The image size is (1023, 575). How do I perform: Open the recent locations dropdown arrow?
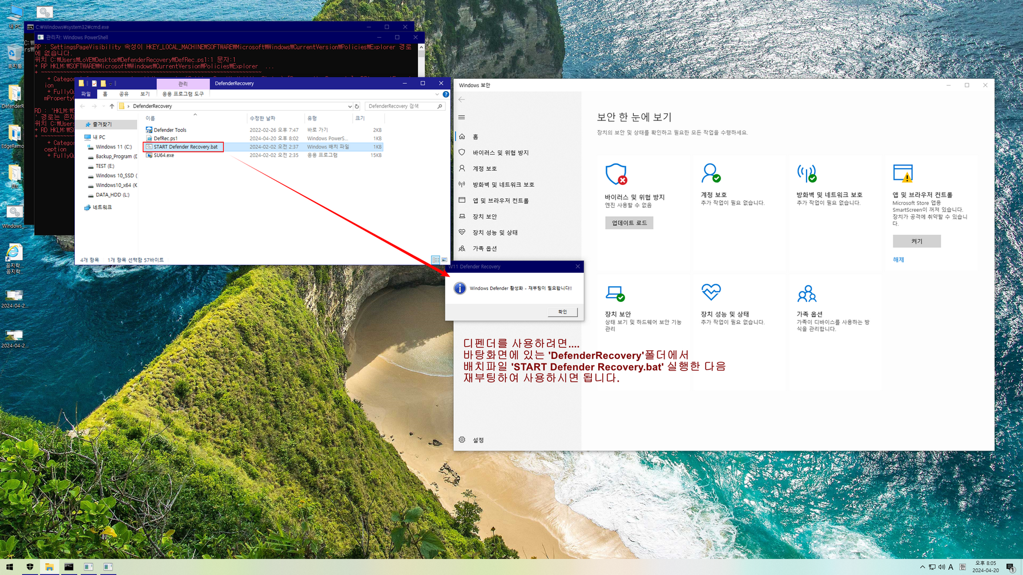pyautogui.click(x=103, y=106)
